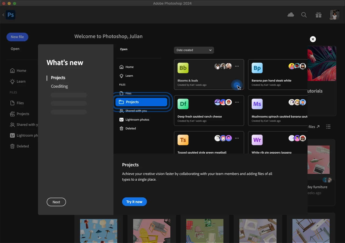This screenshot has width=345, height=243.
Task: Click the Home icon in preview panel
Action: [x=122, y=67]
